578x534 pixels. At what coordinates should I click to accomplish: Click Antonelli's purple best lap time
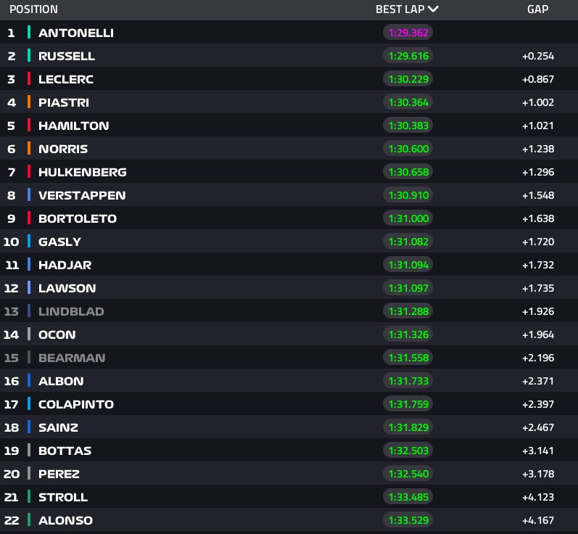pos(408,33)
